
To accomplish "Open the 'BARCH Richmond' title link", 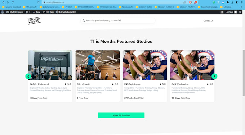I will tap(39, 84).
